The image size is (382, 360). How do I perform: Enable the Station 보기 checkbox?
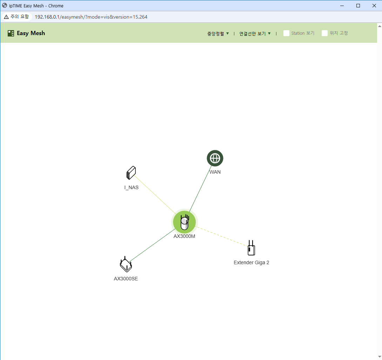[286, 33]
